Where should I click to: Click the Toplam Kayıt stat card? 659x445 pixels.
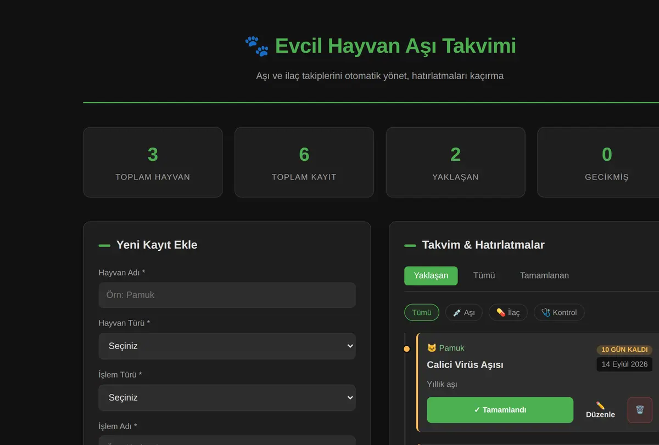coord(304,162)
